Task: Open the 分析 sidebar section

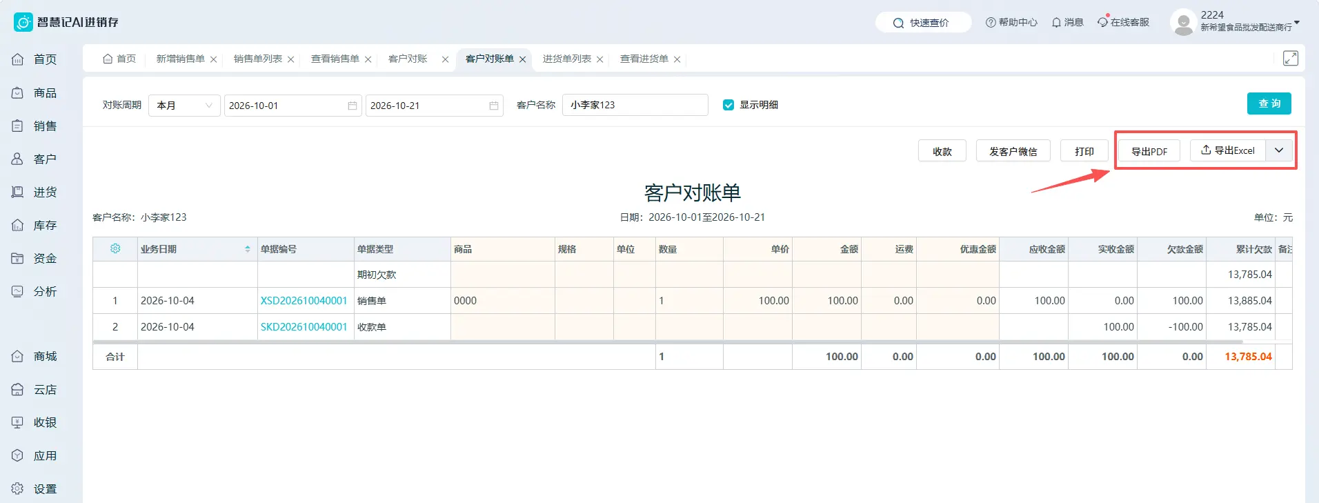Action: (34, 291)
